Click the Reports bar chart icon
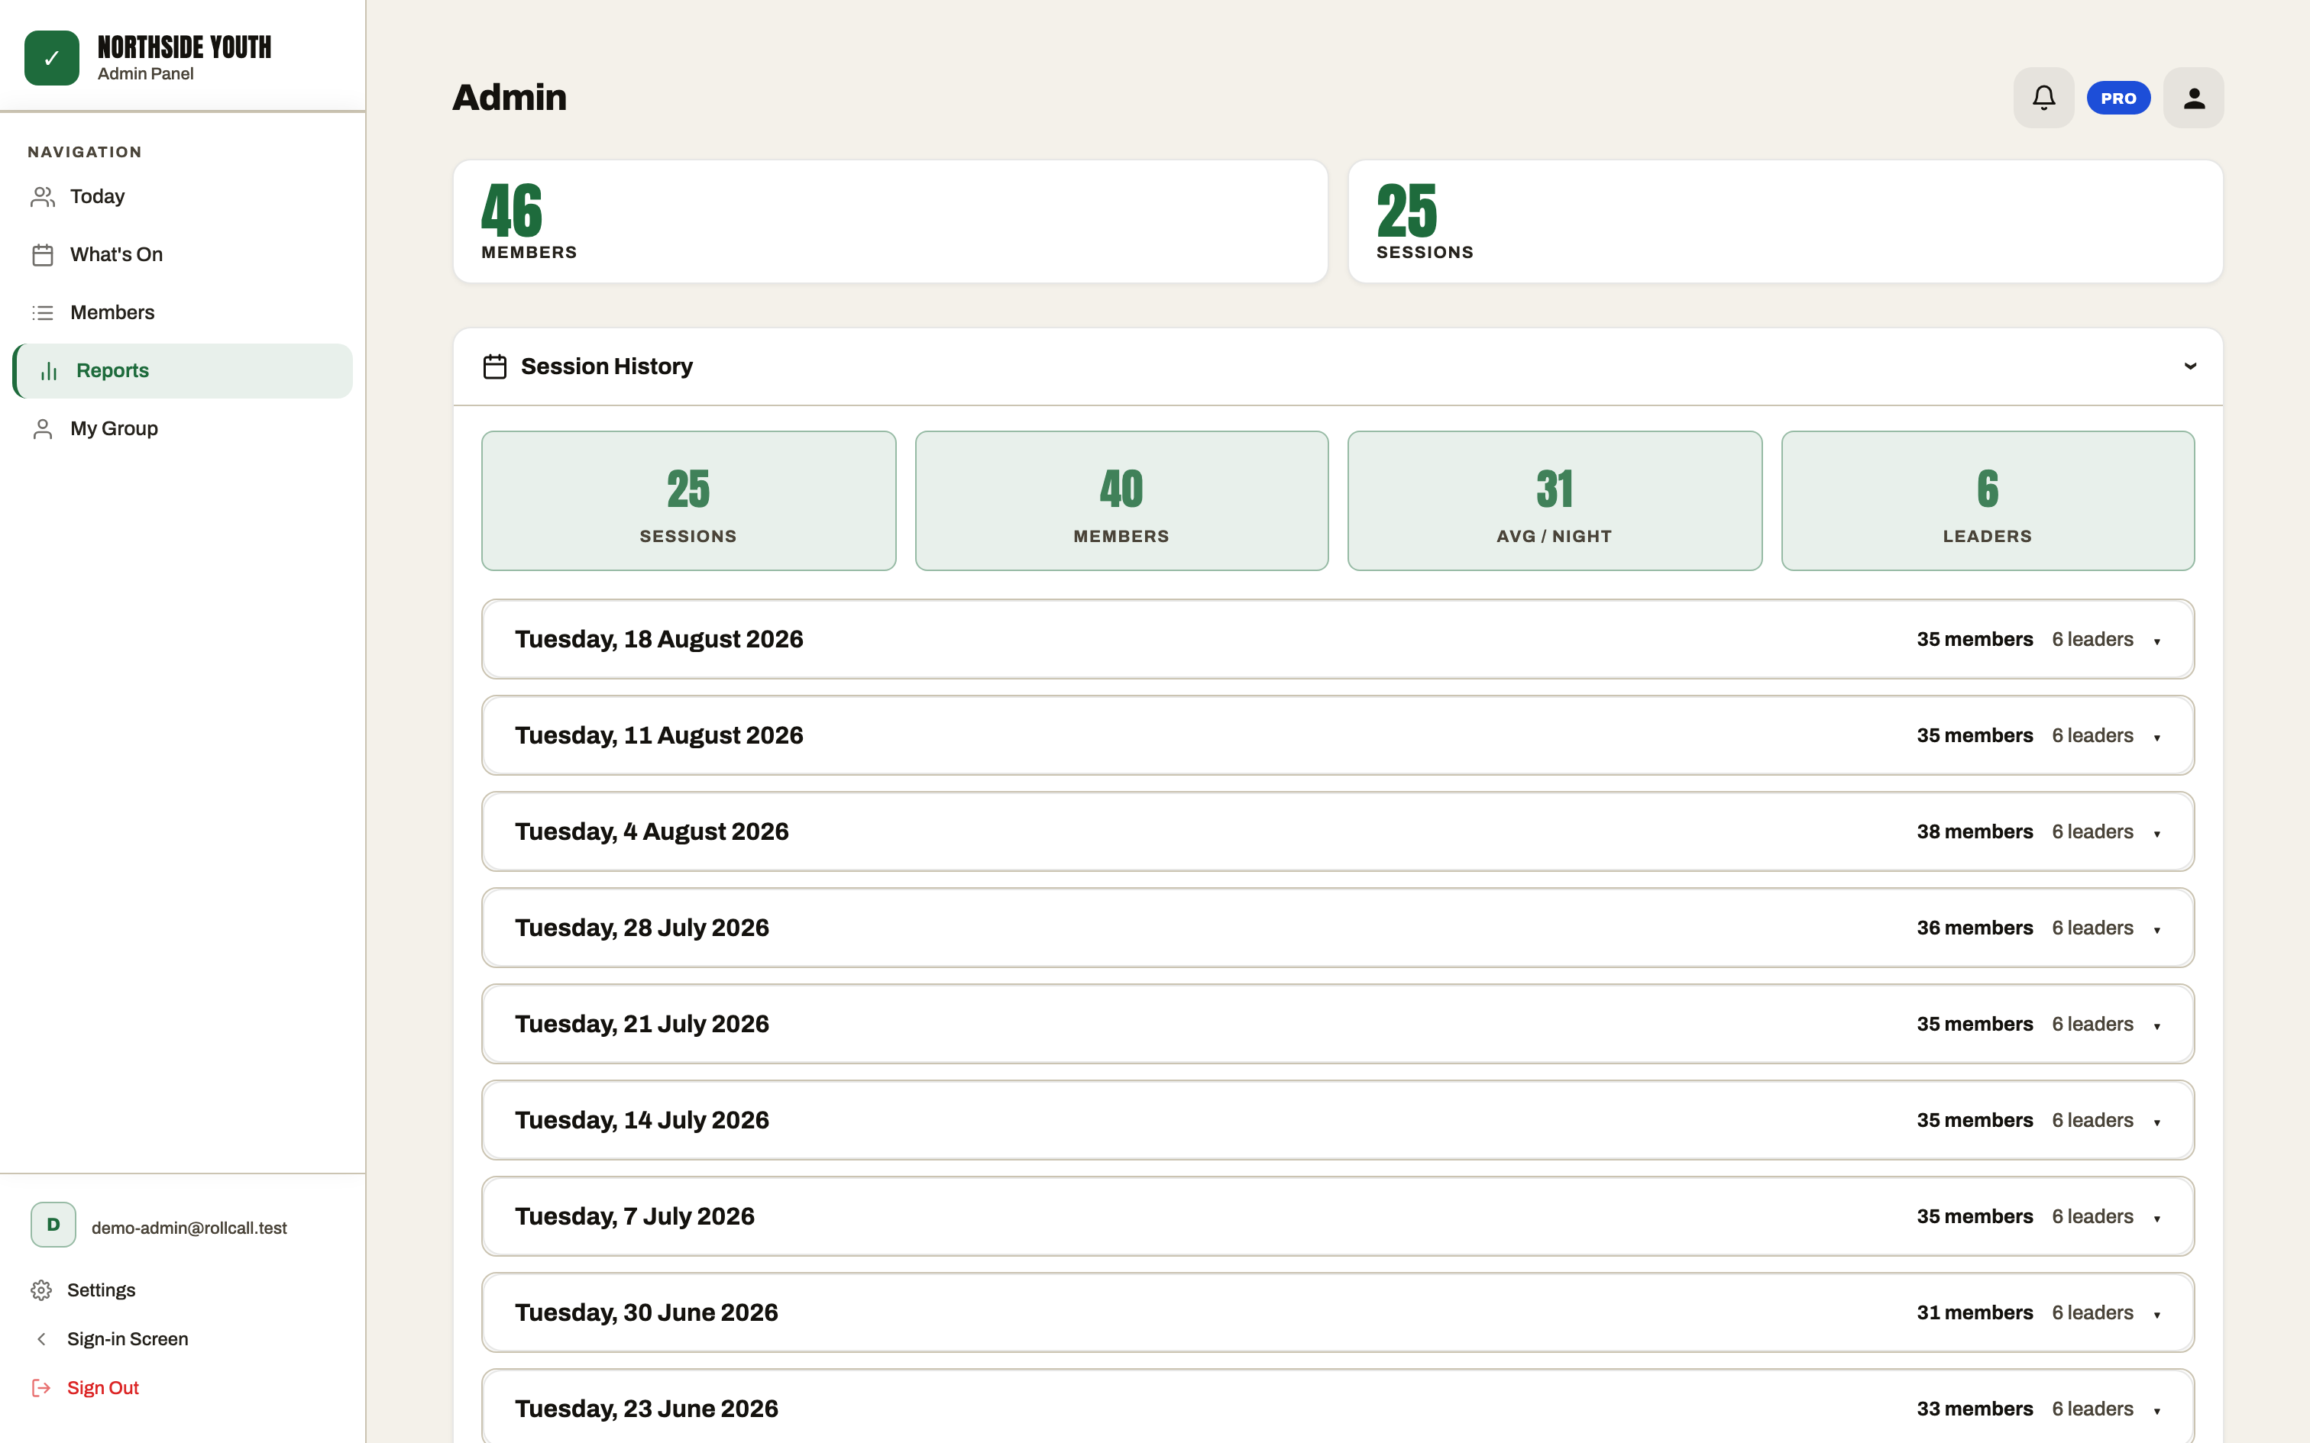Viewport: 2310px width, 1443px height. coord(49,371)
